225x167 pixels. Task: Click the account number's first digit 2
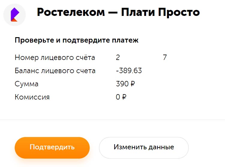118,58
